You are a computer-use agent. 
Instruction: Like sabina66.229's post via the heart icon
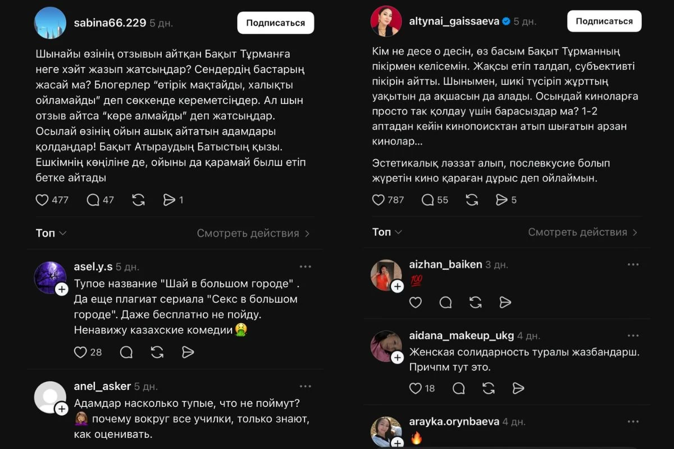[42, 200]
